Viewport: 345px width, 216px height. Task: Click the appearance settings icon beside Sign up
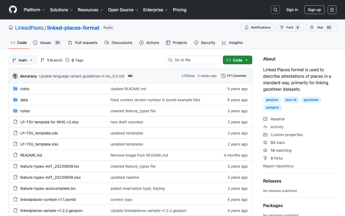(332, 10)
